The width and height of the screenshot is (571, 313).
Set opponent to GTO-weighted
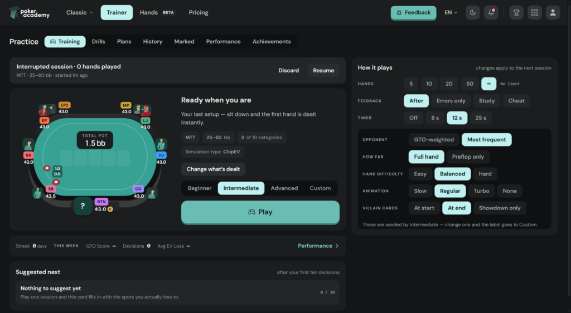click(x=434, y=140)
